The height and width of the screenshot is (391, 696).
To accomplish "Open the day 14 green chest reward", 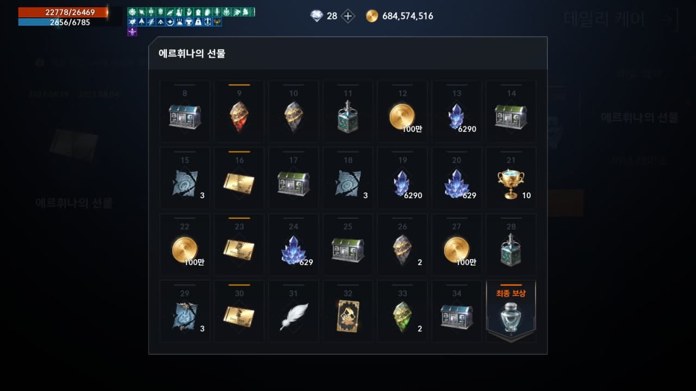I will click(511, 111).
